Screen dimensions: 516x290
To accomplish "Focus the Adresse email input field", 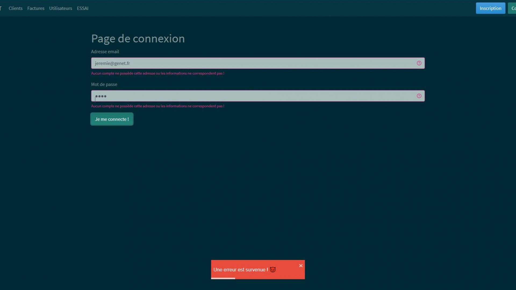I will [x=253, y=63].
